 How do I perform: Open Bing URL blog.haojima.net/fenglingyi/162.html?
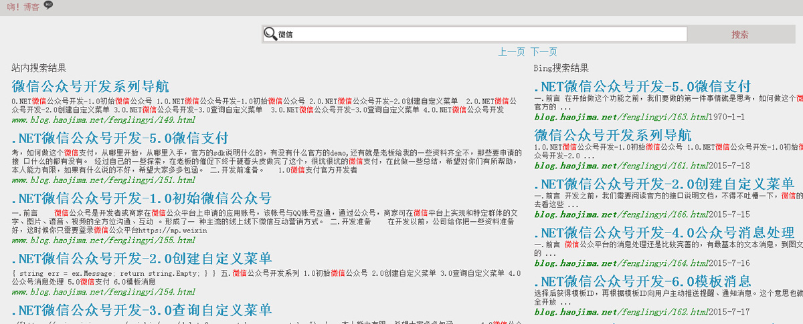(x=621, y=312)
